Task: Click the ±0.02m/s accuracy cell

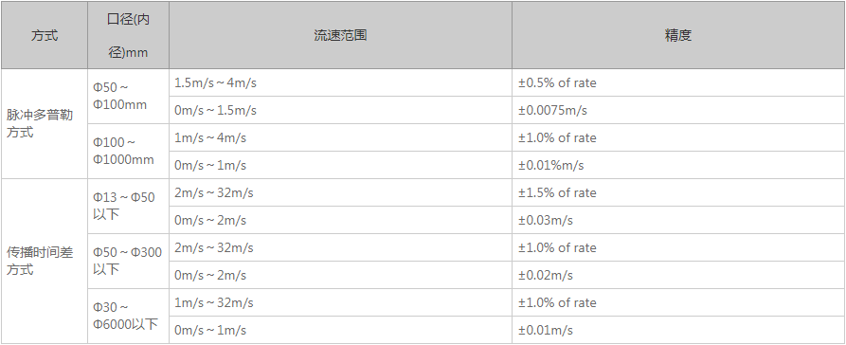Action: (x=678, y=275)
